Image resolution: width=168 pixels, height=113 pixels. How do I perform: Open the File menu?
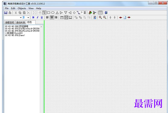point(7,8)
